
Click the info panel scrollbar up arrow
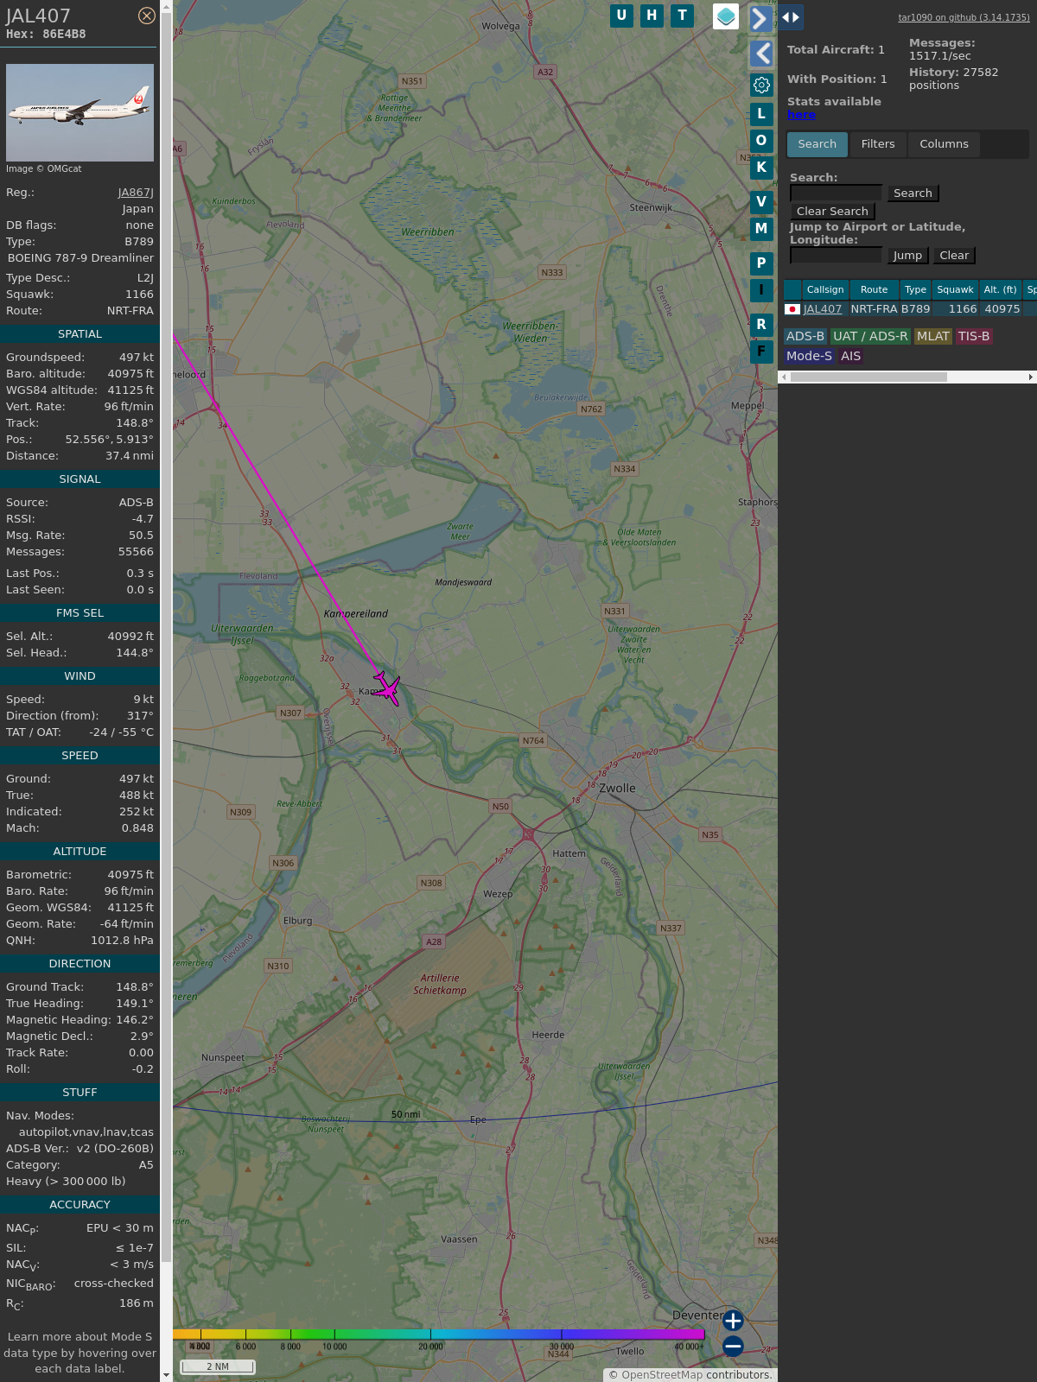(x=166, y=6)
